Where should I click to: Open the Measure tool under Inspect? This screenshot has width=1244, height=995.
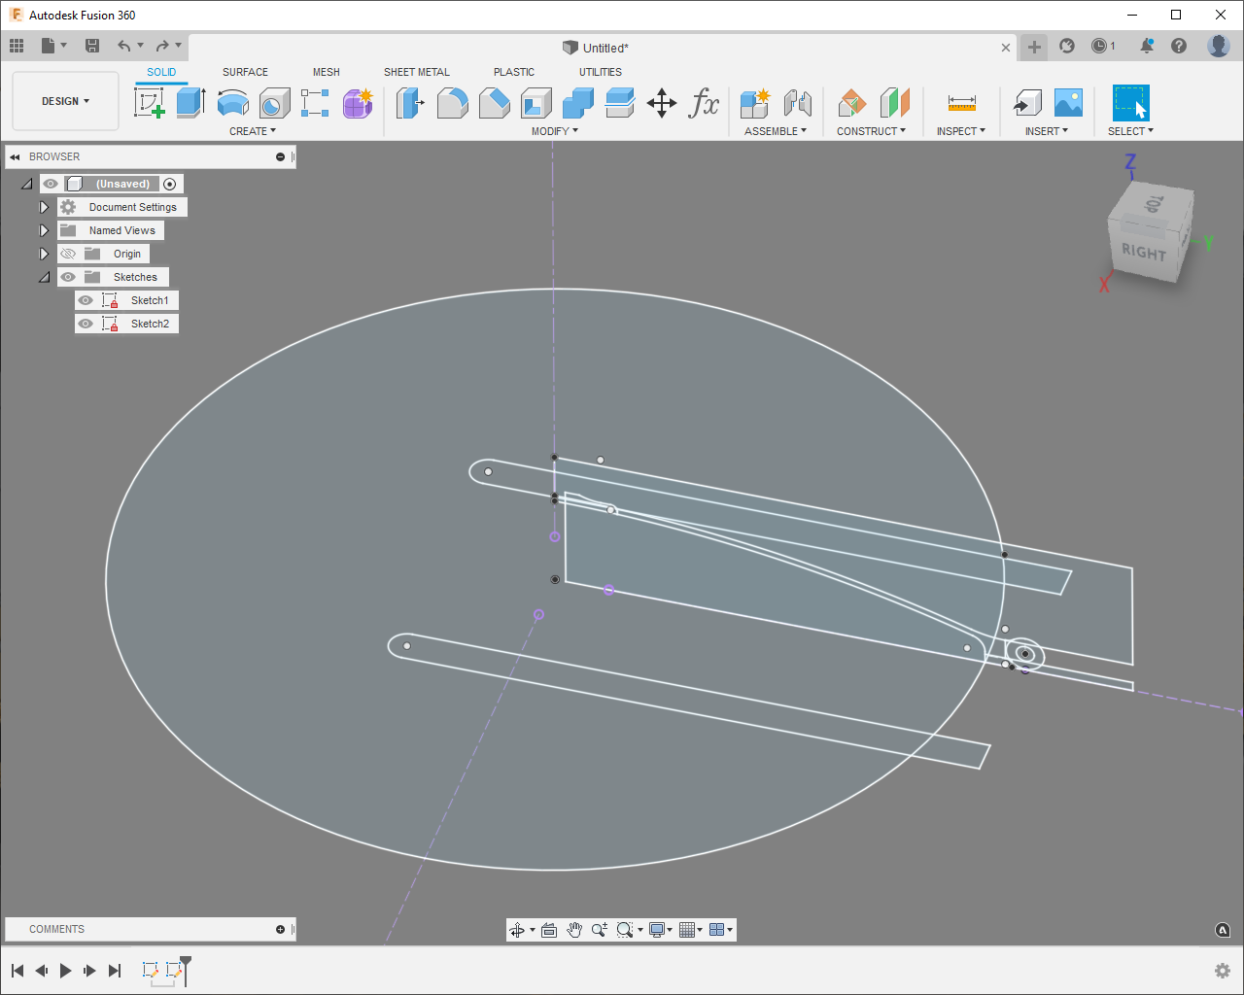click(961, 103)
